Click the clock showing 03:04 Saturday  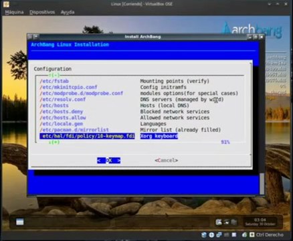260,222
